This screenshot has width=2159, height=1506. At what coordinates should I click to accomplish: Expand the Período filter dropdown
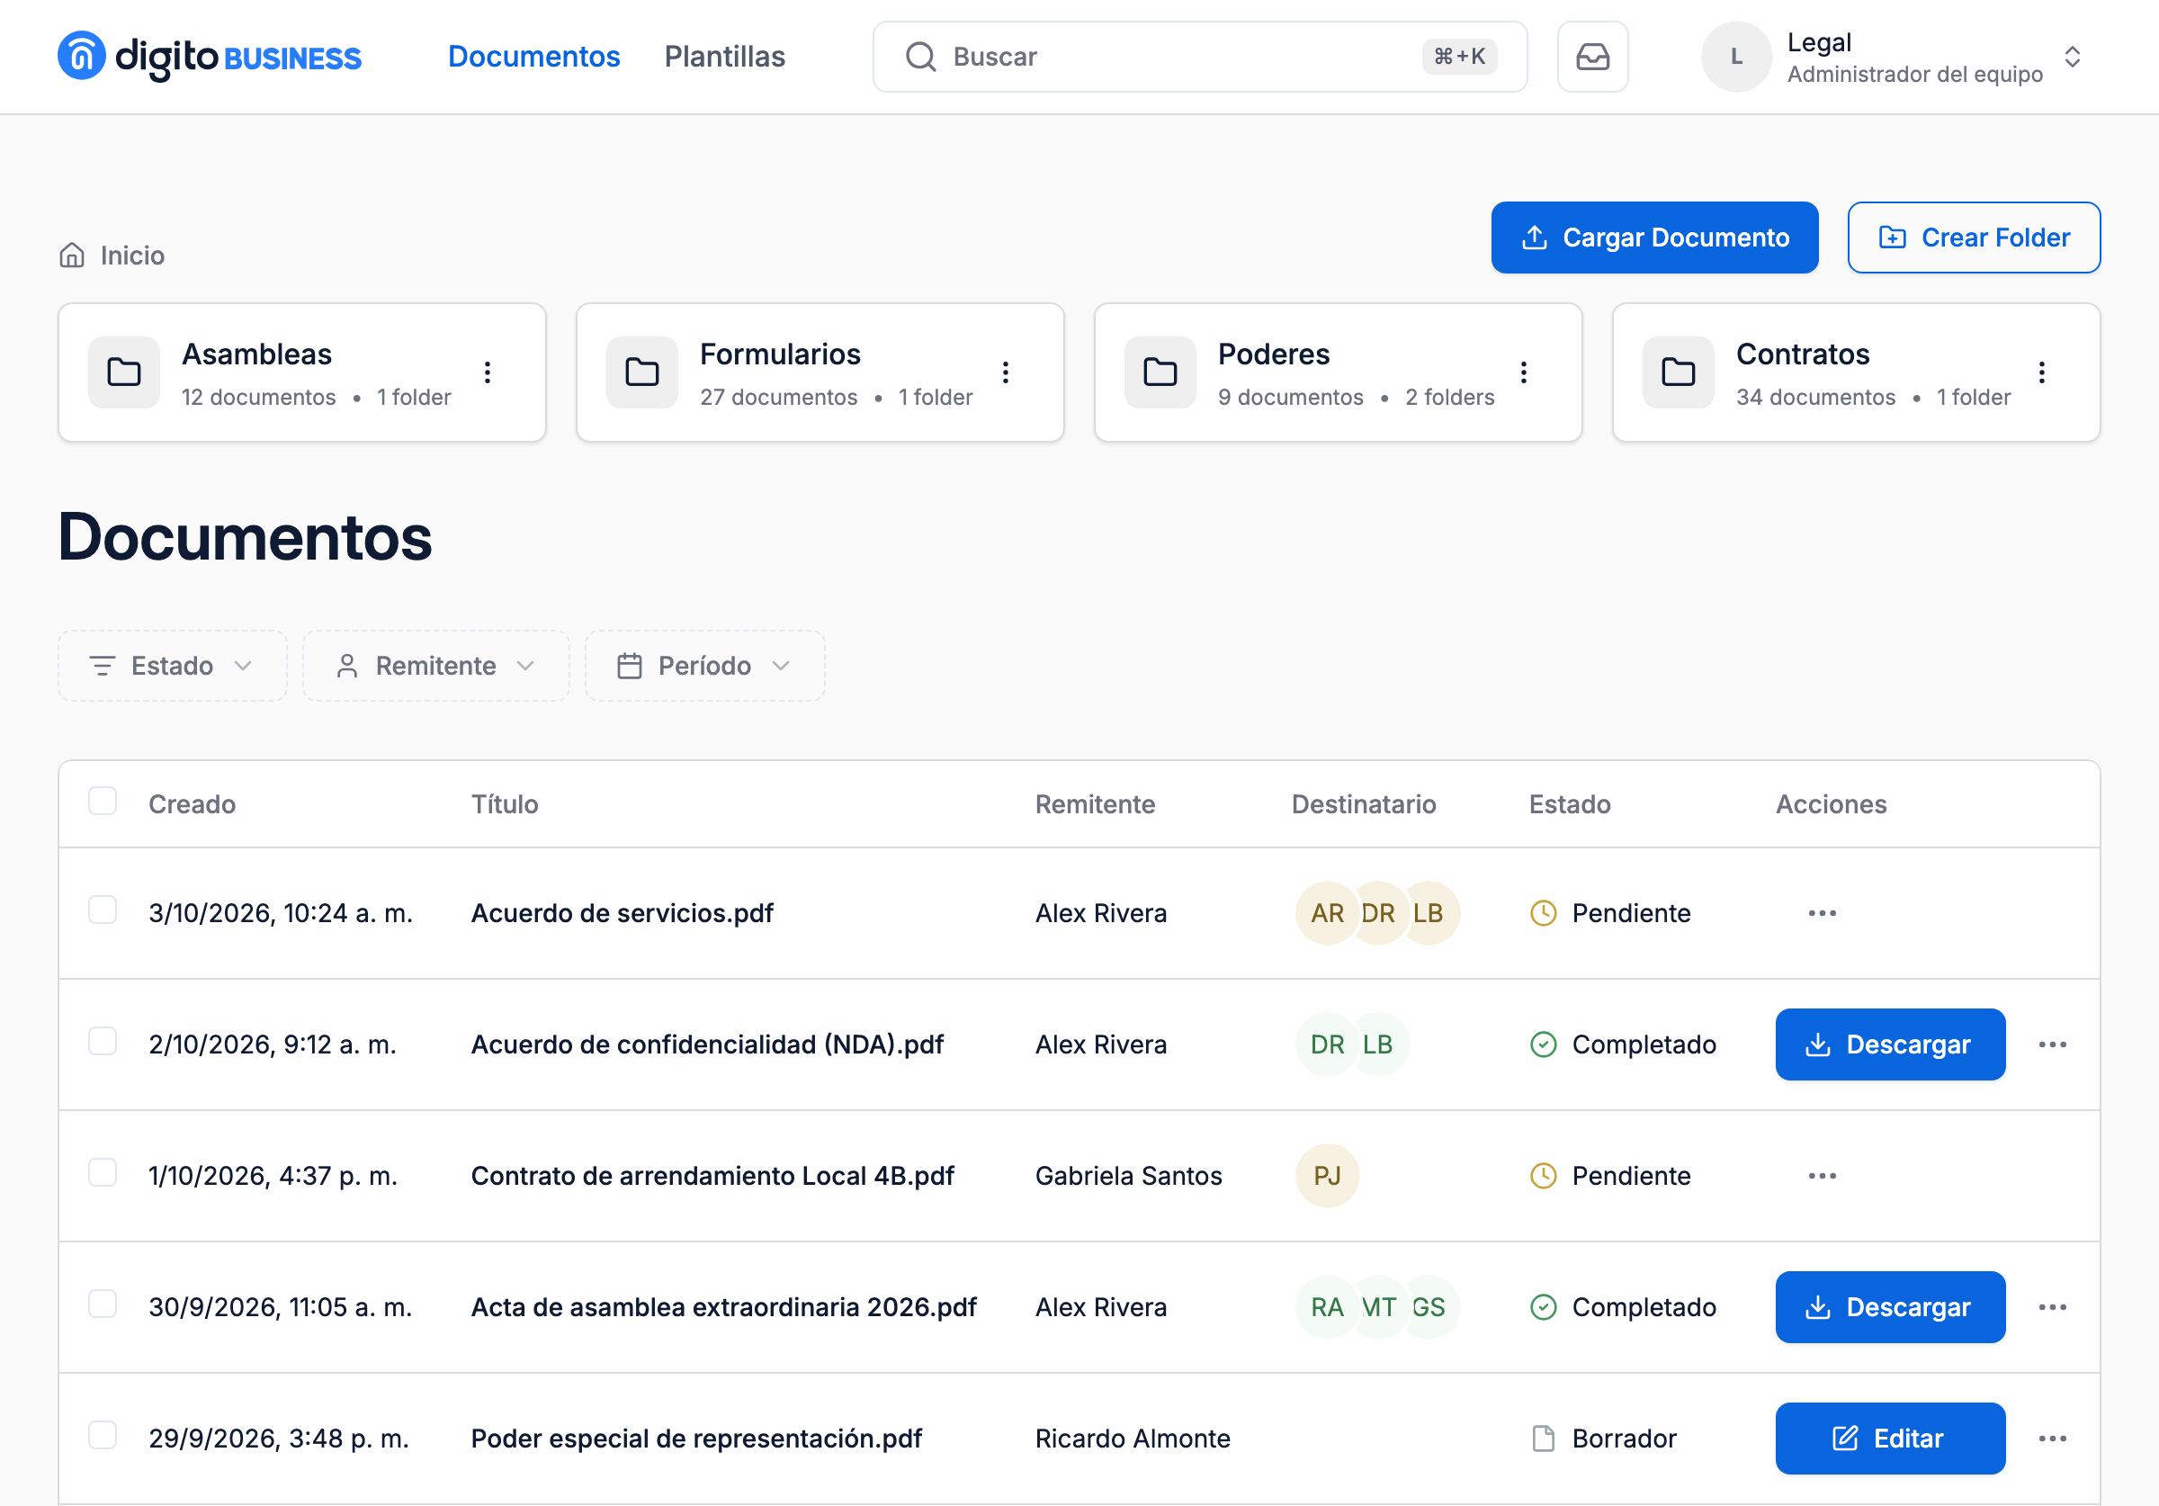pyautogui.click(x=704, y=666)
